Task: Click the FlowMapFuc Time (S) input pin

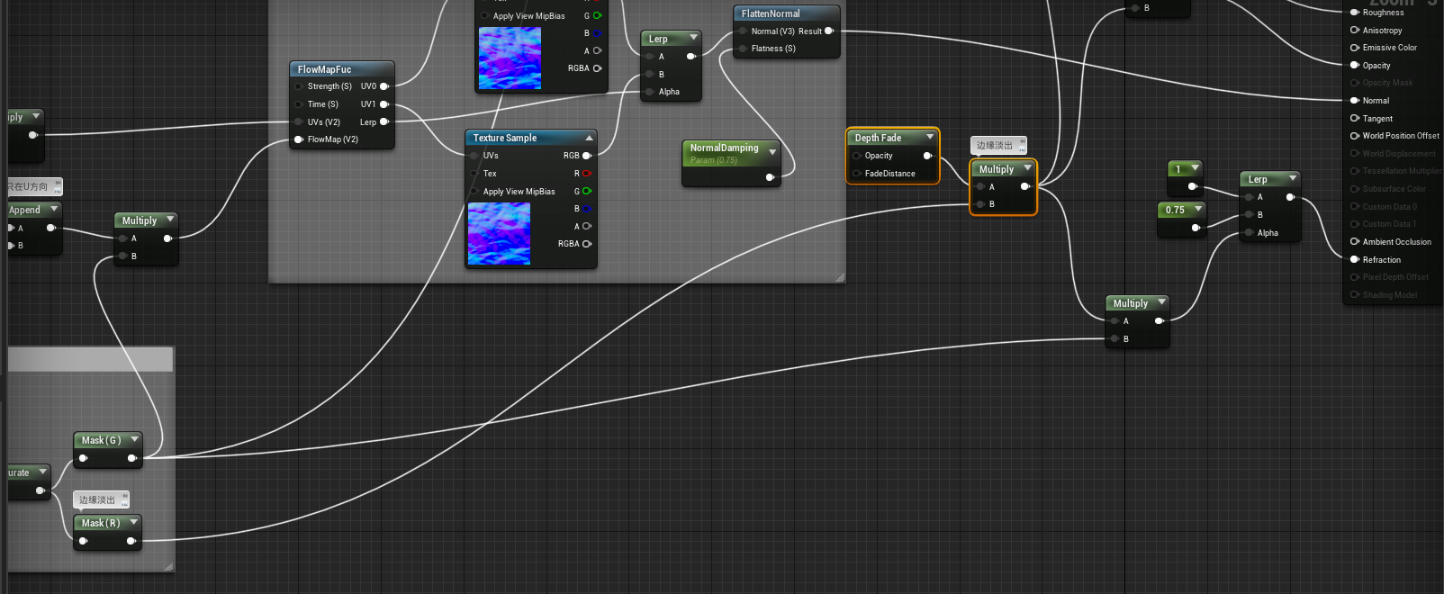Action: click(299, 104)
